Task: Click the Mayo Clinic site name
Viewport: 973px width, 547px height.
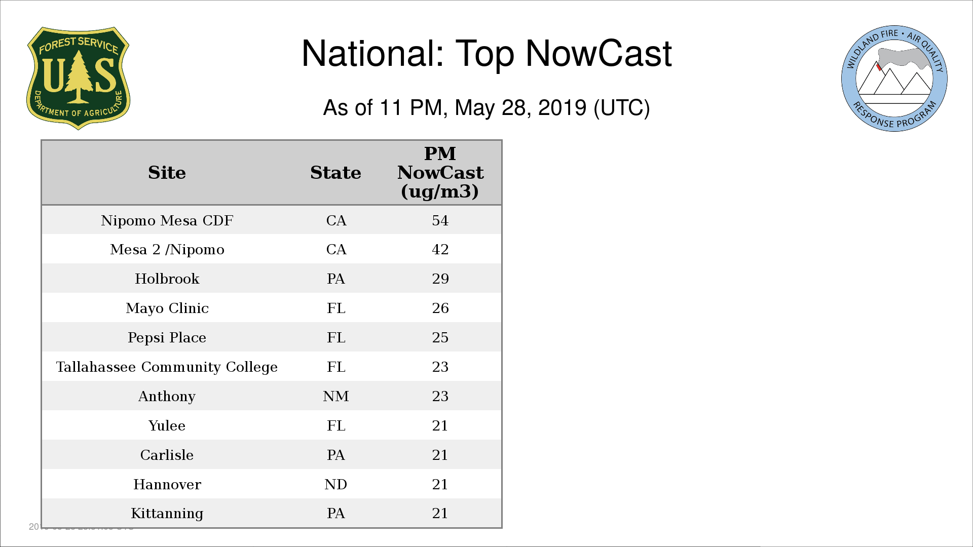Action: point(167,308)
